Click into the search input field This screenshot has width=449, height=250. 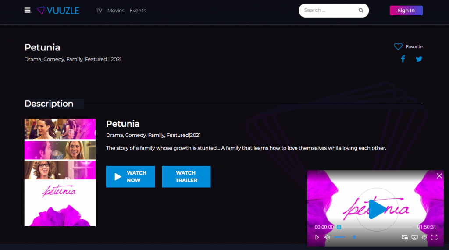329,11
